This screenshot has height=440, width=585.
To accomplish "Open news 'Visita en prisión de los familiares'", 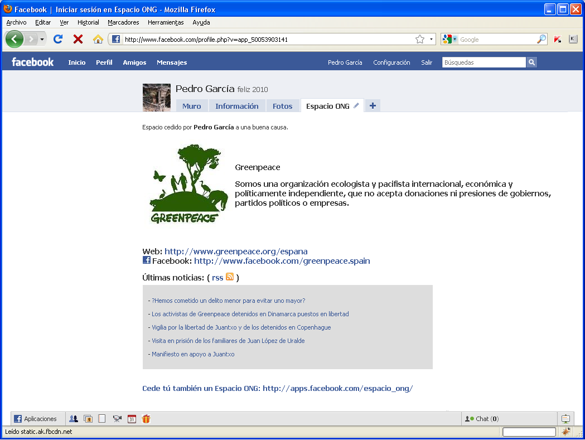I will (228, 341).
